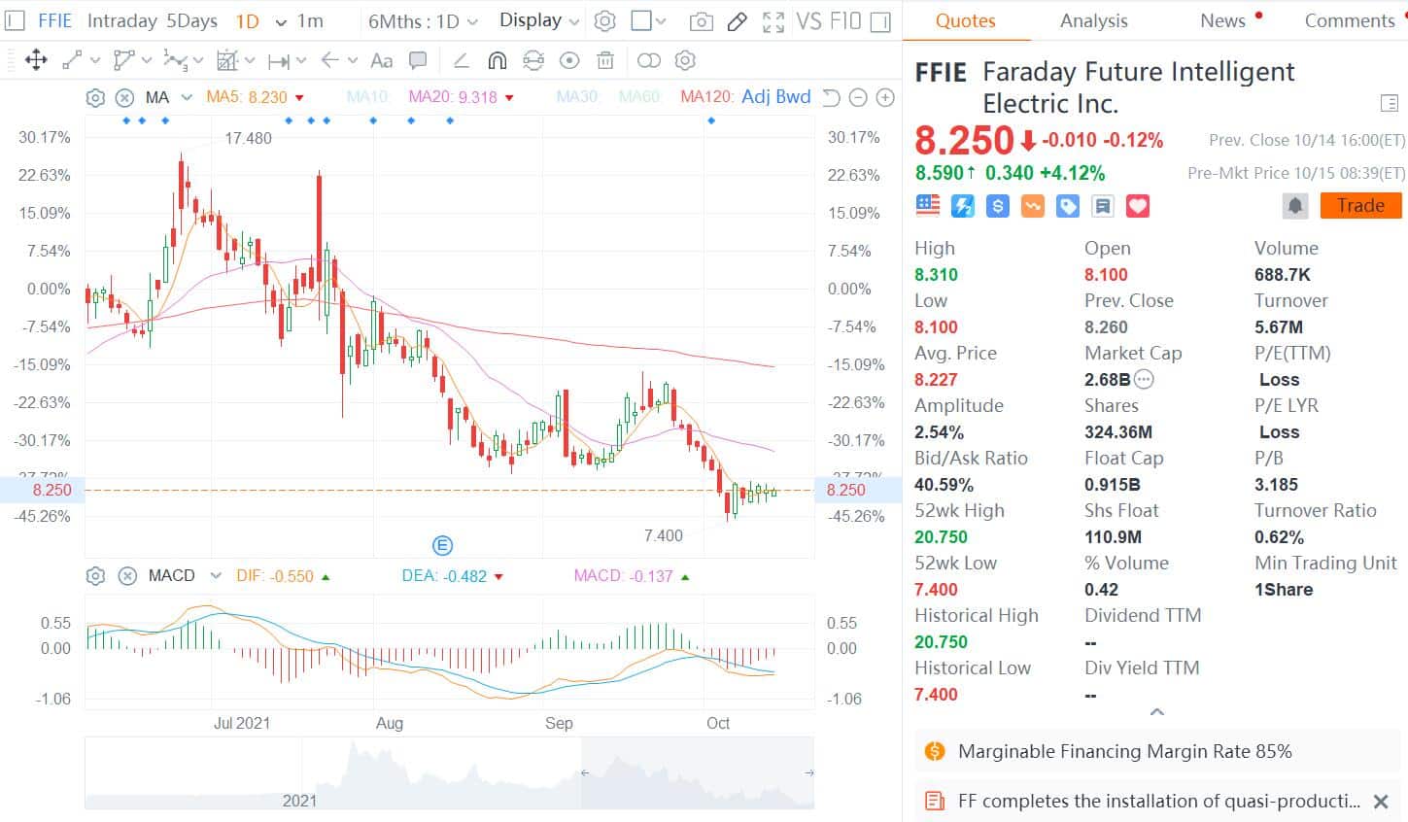Open the MACD indicator dropdown
This screenshot has width=1408, height=822.
[216, 576]
